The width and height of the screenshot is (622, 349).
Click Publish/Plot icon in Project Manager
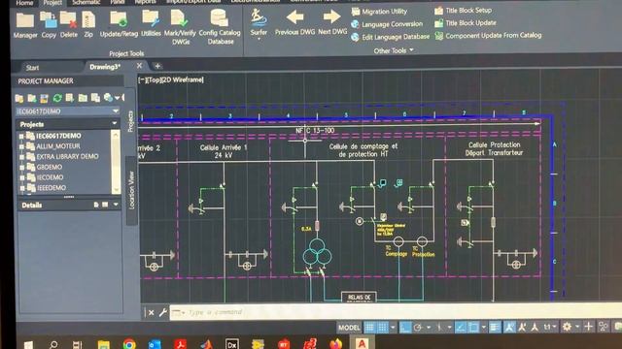click(x=108, y=97)
